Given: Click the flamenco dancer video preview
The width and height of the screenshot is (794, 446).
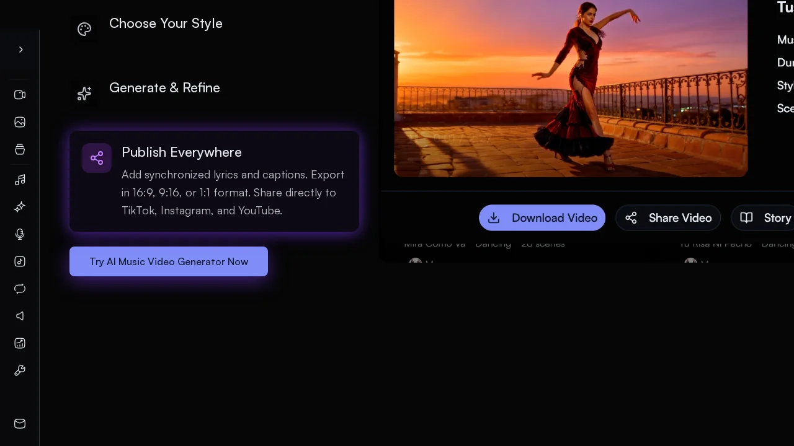Looking at the screenshot, I should [571, 89].
